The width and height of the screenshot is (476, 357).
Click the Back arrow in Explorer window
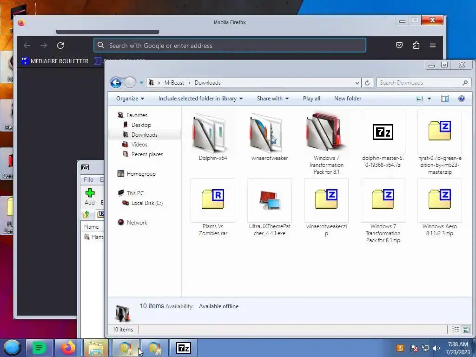pyautogui.click(x=116, y=83)
